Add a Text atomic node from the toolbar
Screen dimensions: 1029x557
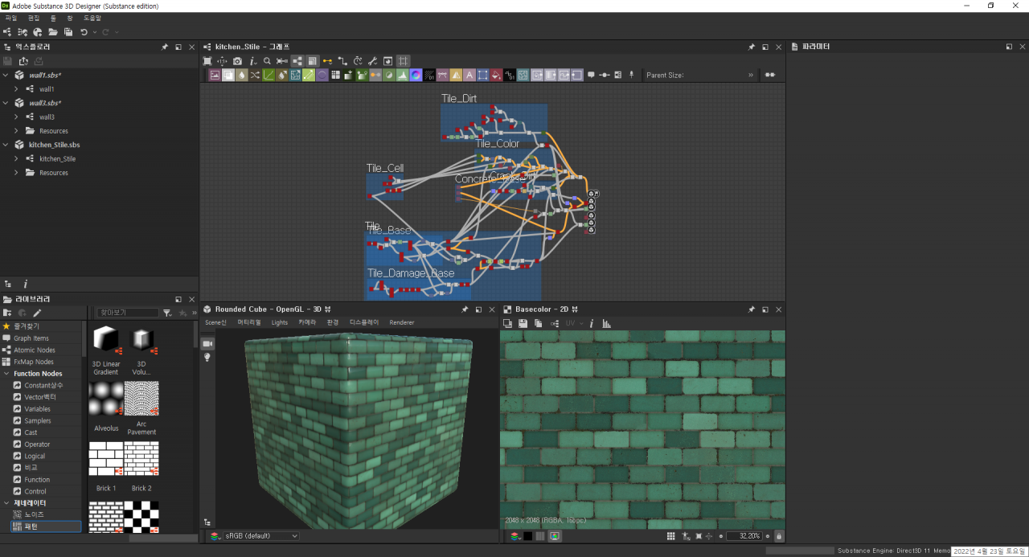469,76
